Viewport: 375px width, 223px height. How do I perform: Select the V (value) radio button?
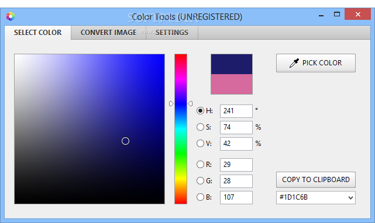click(x=200, y=144)
